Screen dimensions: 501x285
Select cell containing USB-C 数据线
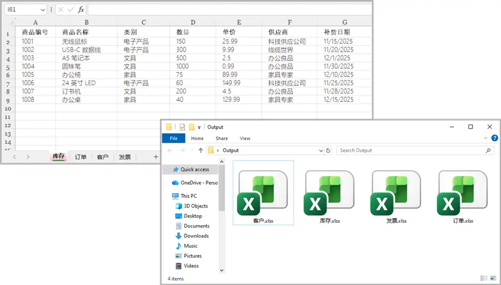tap(87, 50)
